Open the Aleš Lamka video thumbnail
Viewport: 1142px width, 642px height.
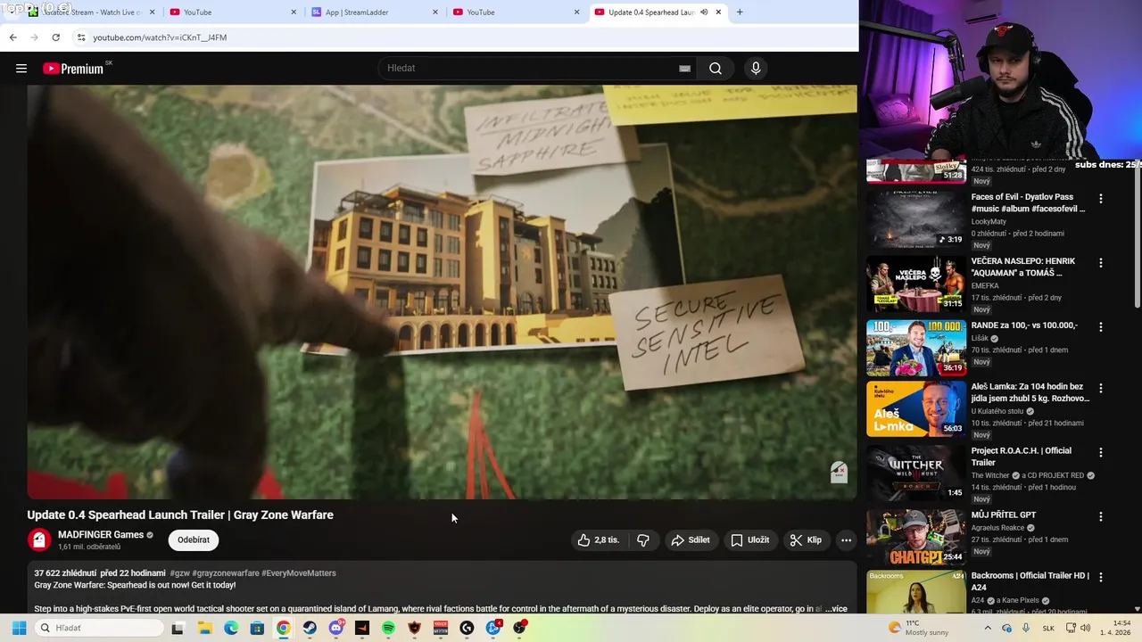[x=916, y=409]
